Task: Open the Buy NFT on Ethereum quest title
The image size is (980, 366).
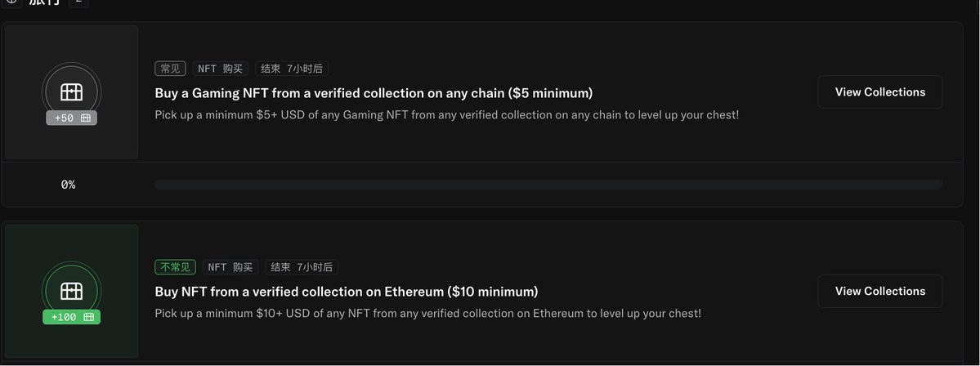Action: click(x=347, y=292)
